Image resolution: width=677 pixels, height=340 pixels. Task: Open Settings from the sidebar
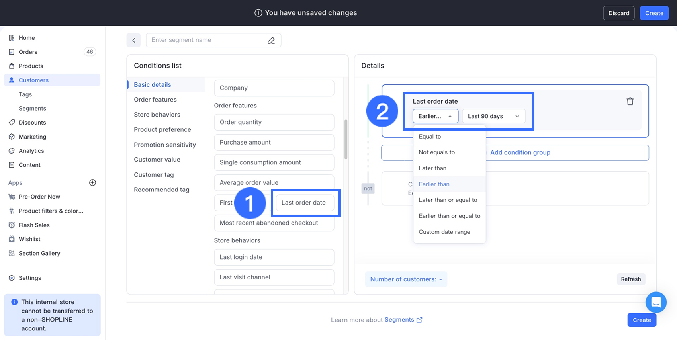(30, 278)
